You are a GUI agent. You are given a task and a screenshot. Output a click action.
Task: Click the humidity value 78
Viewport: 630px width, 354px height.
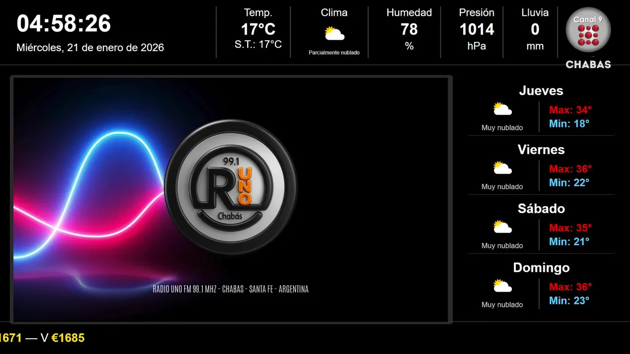click(409, 29)
